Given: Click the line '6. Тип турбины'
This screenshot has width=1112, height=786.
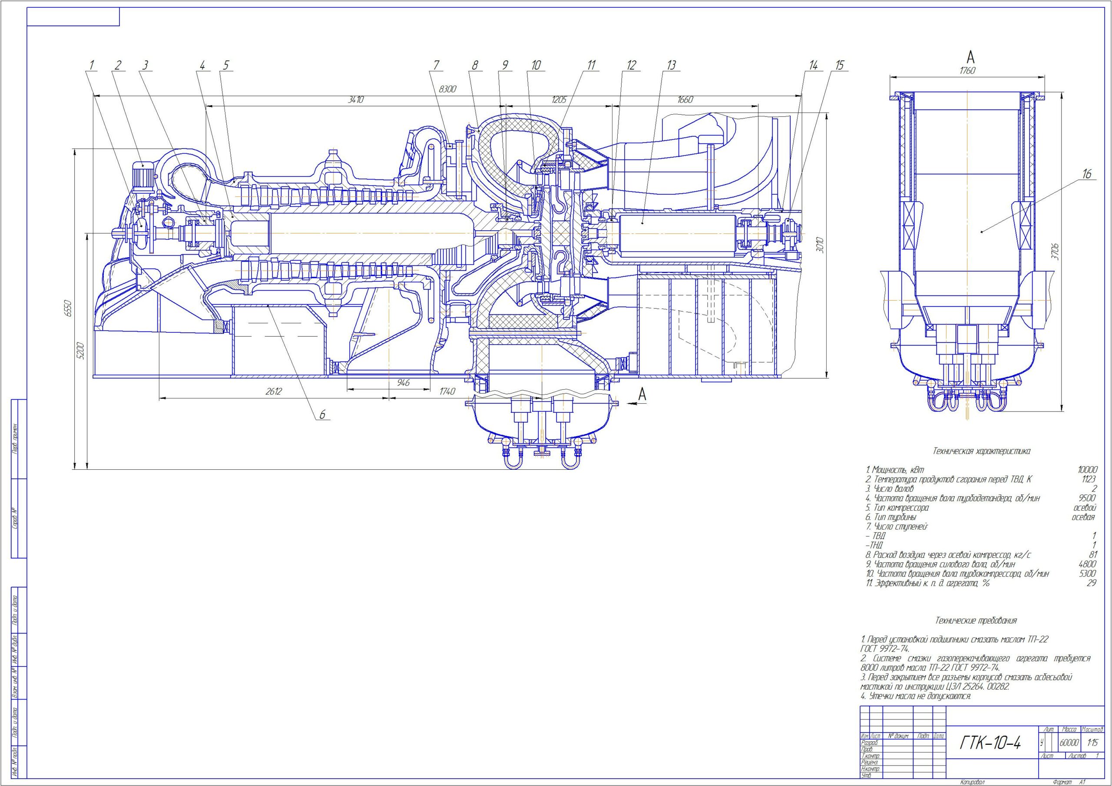Looking at the screenshot, I should (890, 517).
